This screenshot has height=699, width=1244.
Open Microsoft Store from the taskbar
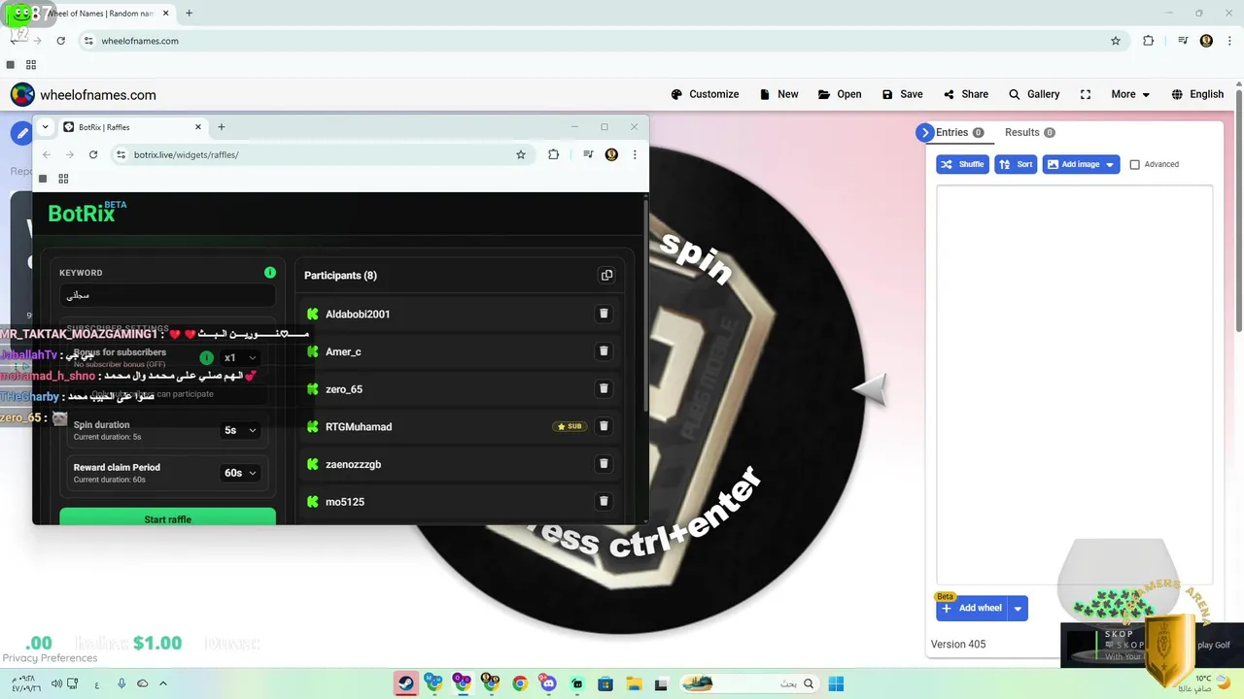coord(605,683)
